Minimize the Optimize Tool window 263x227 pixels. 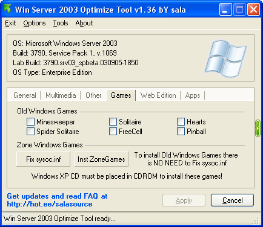click(x=225, y=9)
